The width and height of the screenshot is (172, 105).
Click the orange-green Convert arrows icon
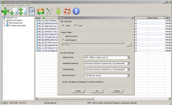41,11
